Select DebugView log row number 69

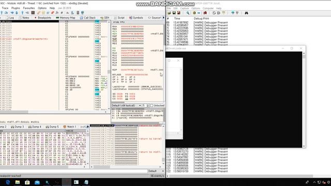pos(198,22)
